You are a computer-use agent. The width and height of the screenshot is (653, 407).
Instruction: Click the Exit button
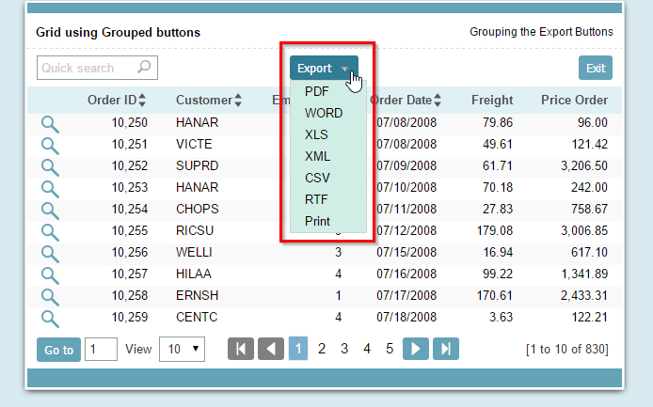595,68
